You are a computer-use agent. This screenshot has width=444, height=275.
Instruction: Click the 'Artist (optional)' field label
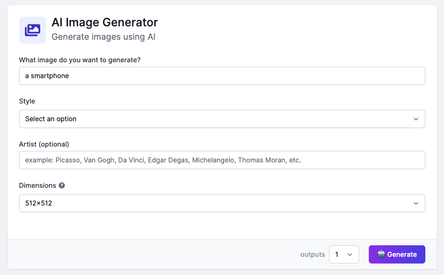tap(44, 144)
